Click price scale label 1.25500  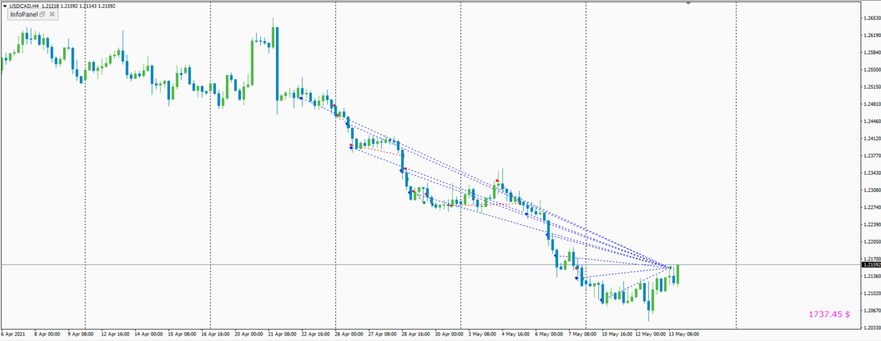(x=871, y=70)
